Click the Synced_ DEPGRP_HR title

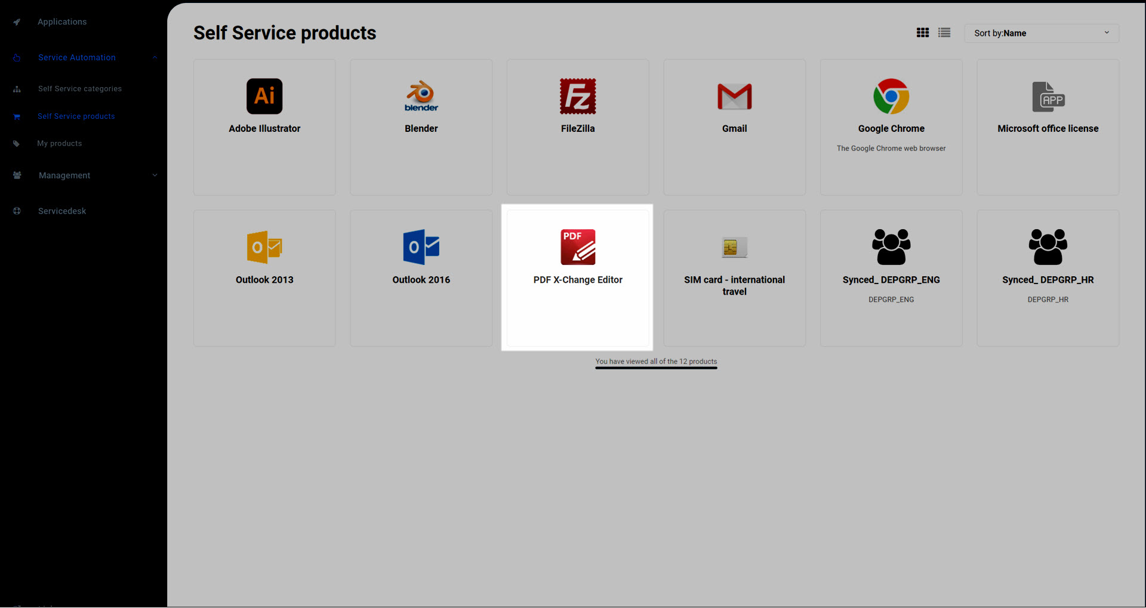1048,280
